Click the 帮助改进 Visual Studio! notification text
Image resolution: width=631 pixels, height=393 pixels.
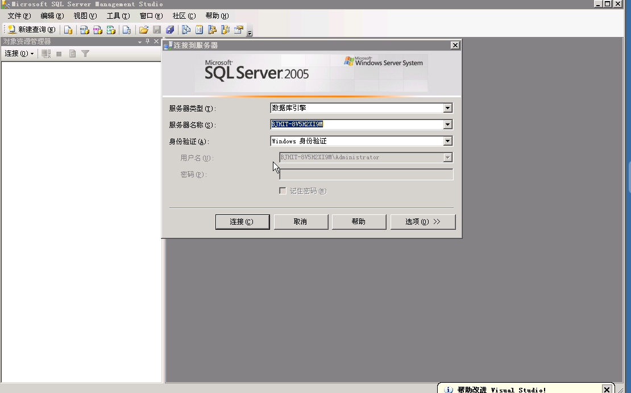pyautogui.click(x=501, y=390)
